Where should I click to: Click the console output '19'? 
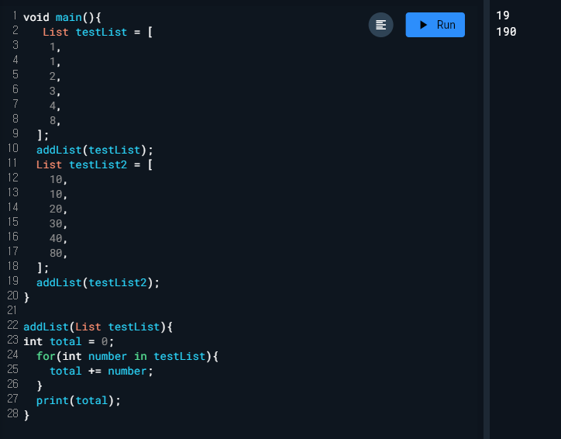pos(503,16)
